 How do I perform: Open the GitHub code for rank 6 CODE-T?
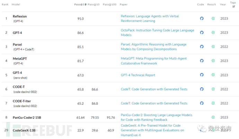pyautogui.click(x=202, y=89)
